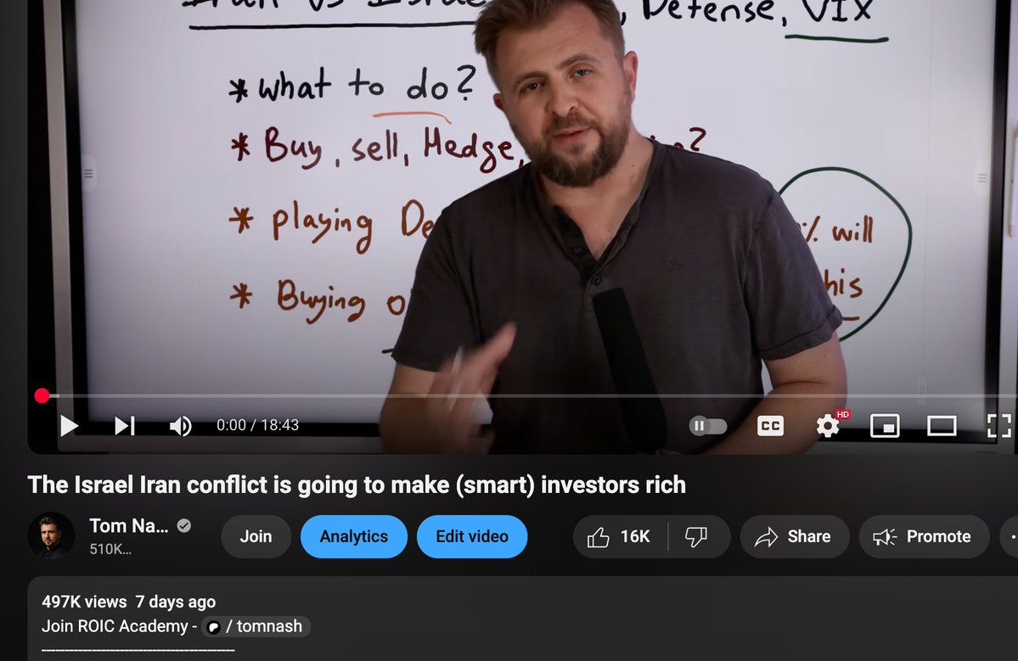1018x661 pixels.
Task: Skip to next video
Action: point(125,425)
